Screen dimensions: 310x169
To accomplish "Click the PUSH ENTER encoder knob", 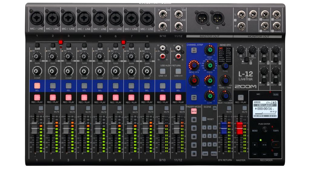I will tap(264, 129).
